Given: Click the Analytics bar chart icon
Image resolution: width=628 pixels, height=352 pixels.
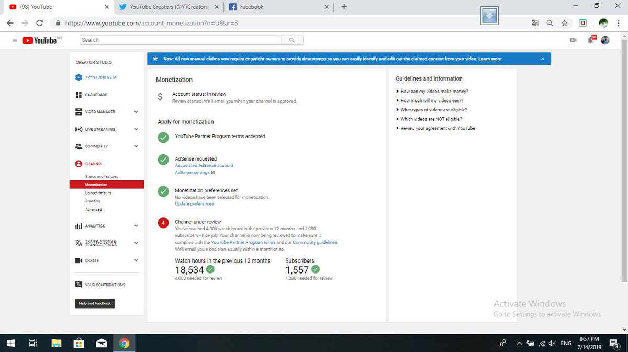Looking at the screenshot, I should pos(78,226).
